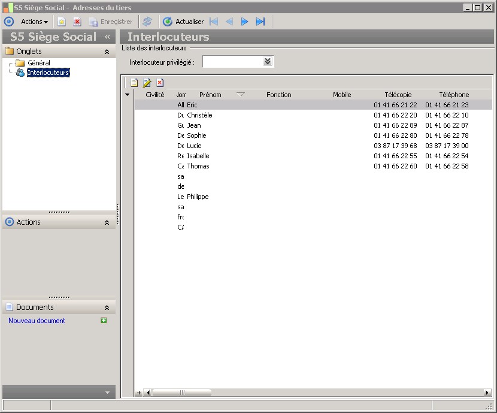
Task: Click the horizontal scrollbar right arrow
Action: pyautogui.click(x=487, y=393)
